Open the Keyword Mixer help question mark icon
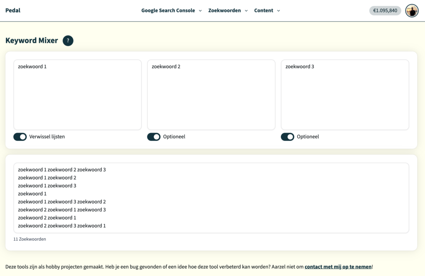 pyautogui.click(x=68, y=41)
